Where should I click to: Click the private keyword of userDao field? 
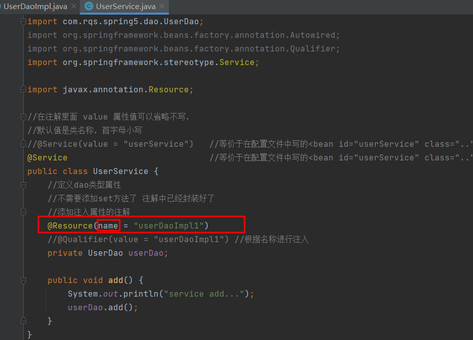pos(65,253)
